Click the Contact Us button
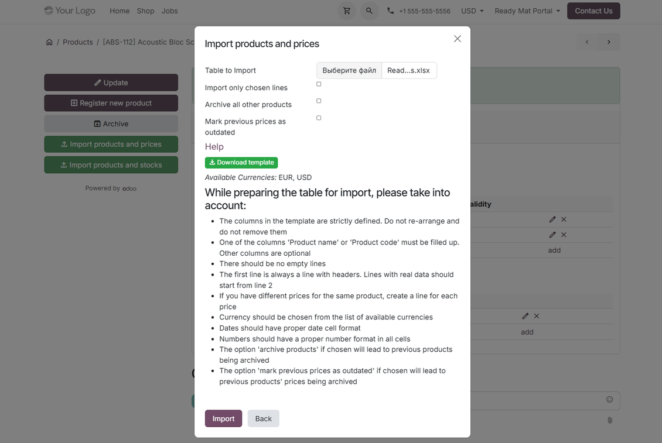This screenshot has width=662, height=443. [x=593, y=11]
